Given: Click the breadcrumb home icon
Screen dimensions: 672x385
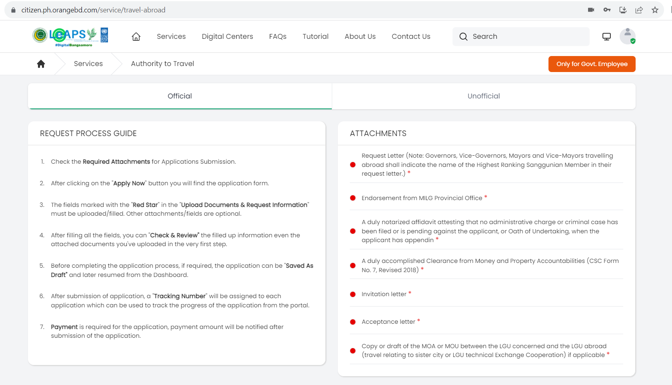Looking at the screenshot, I should (x=41, y=64).
